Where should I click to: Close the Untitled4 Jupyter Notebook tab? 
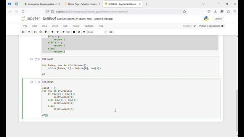140,4
